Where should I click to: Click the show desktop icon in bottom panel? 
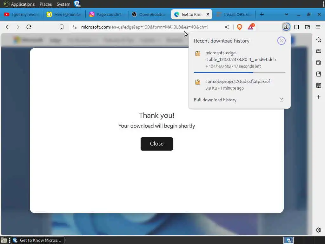(4, 240)
